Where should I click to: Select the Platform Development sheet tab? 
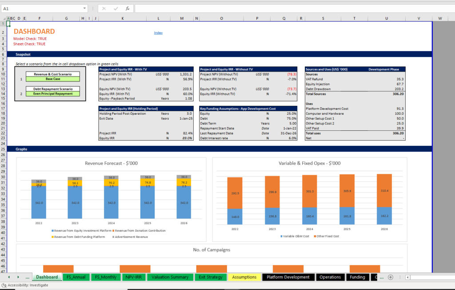tap(288, 277)
